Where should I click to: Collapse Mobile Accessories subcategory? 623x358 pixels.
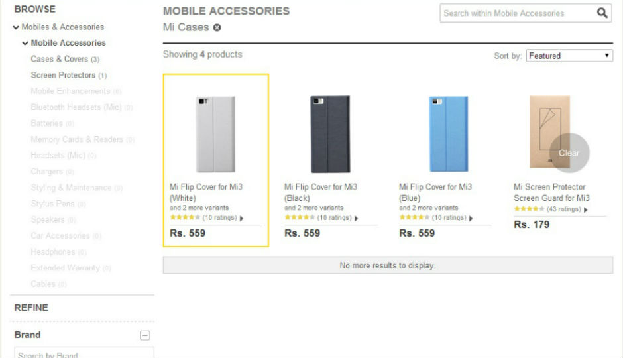(x=25, y=43)
